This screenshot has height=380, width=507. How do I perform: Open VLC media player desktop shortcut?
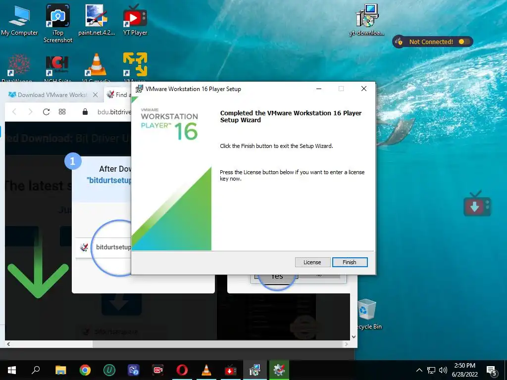coord(97,67)
